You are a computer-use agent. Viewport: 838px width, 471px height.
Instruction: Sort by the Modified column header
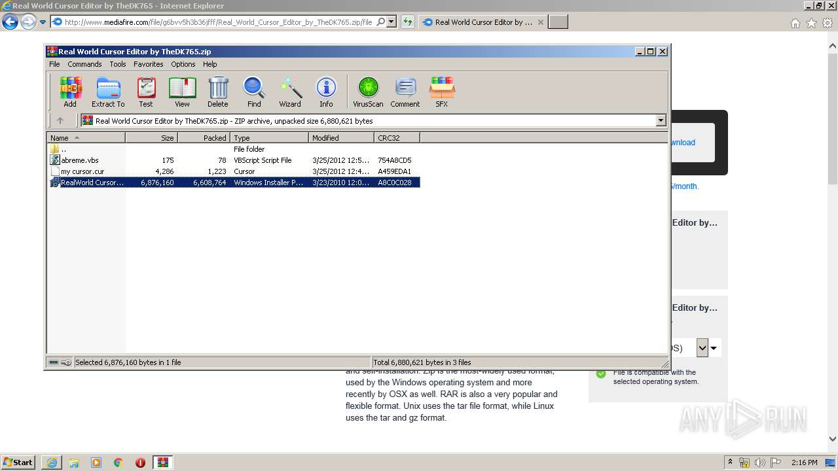(x=341, y=138)
